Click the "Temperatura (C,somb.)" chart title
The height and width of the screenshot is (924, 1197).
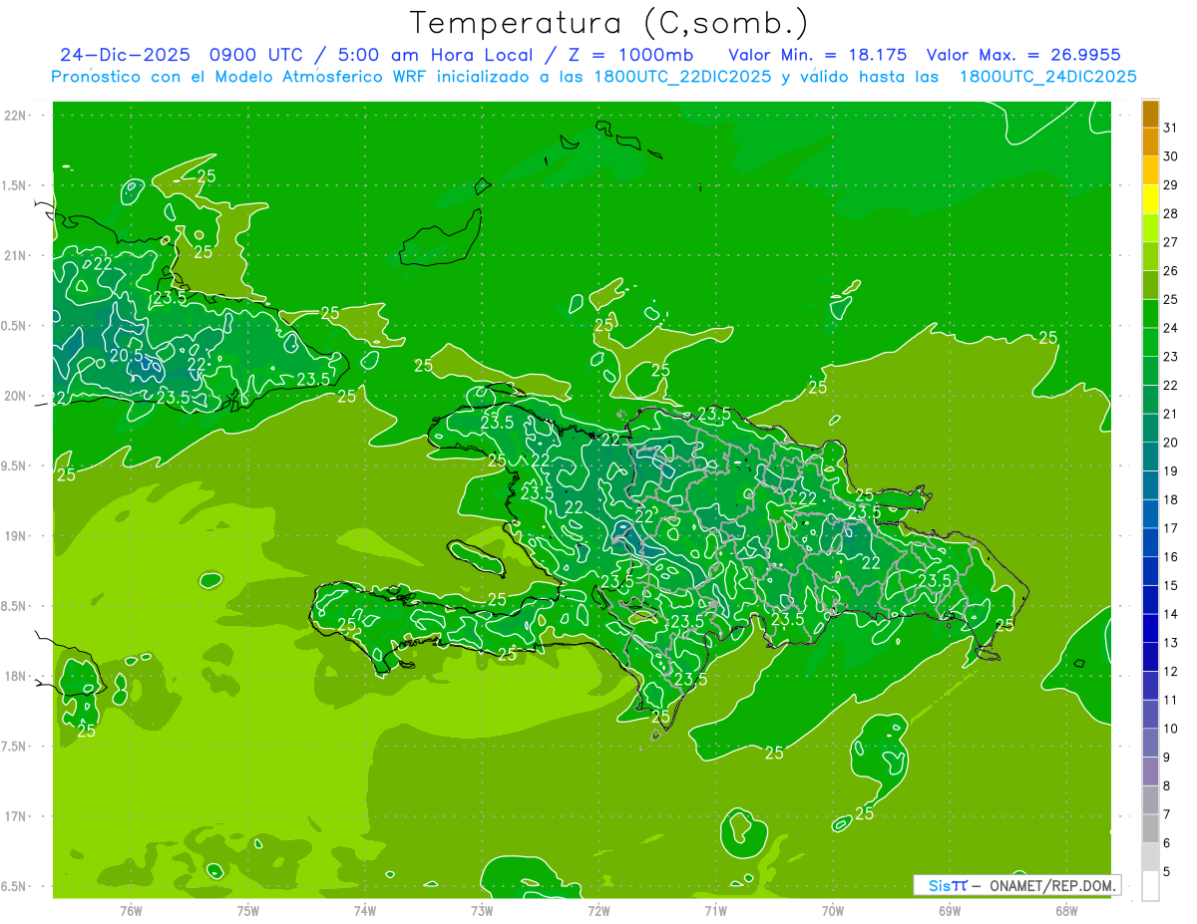click(609, 23)
